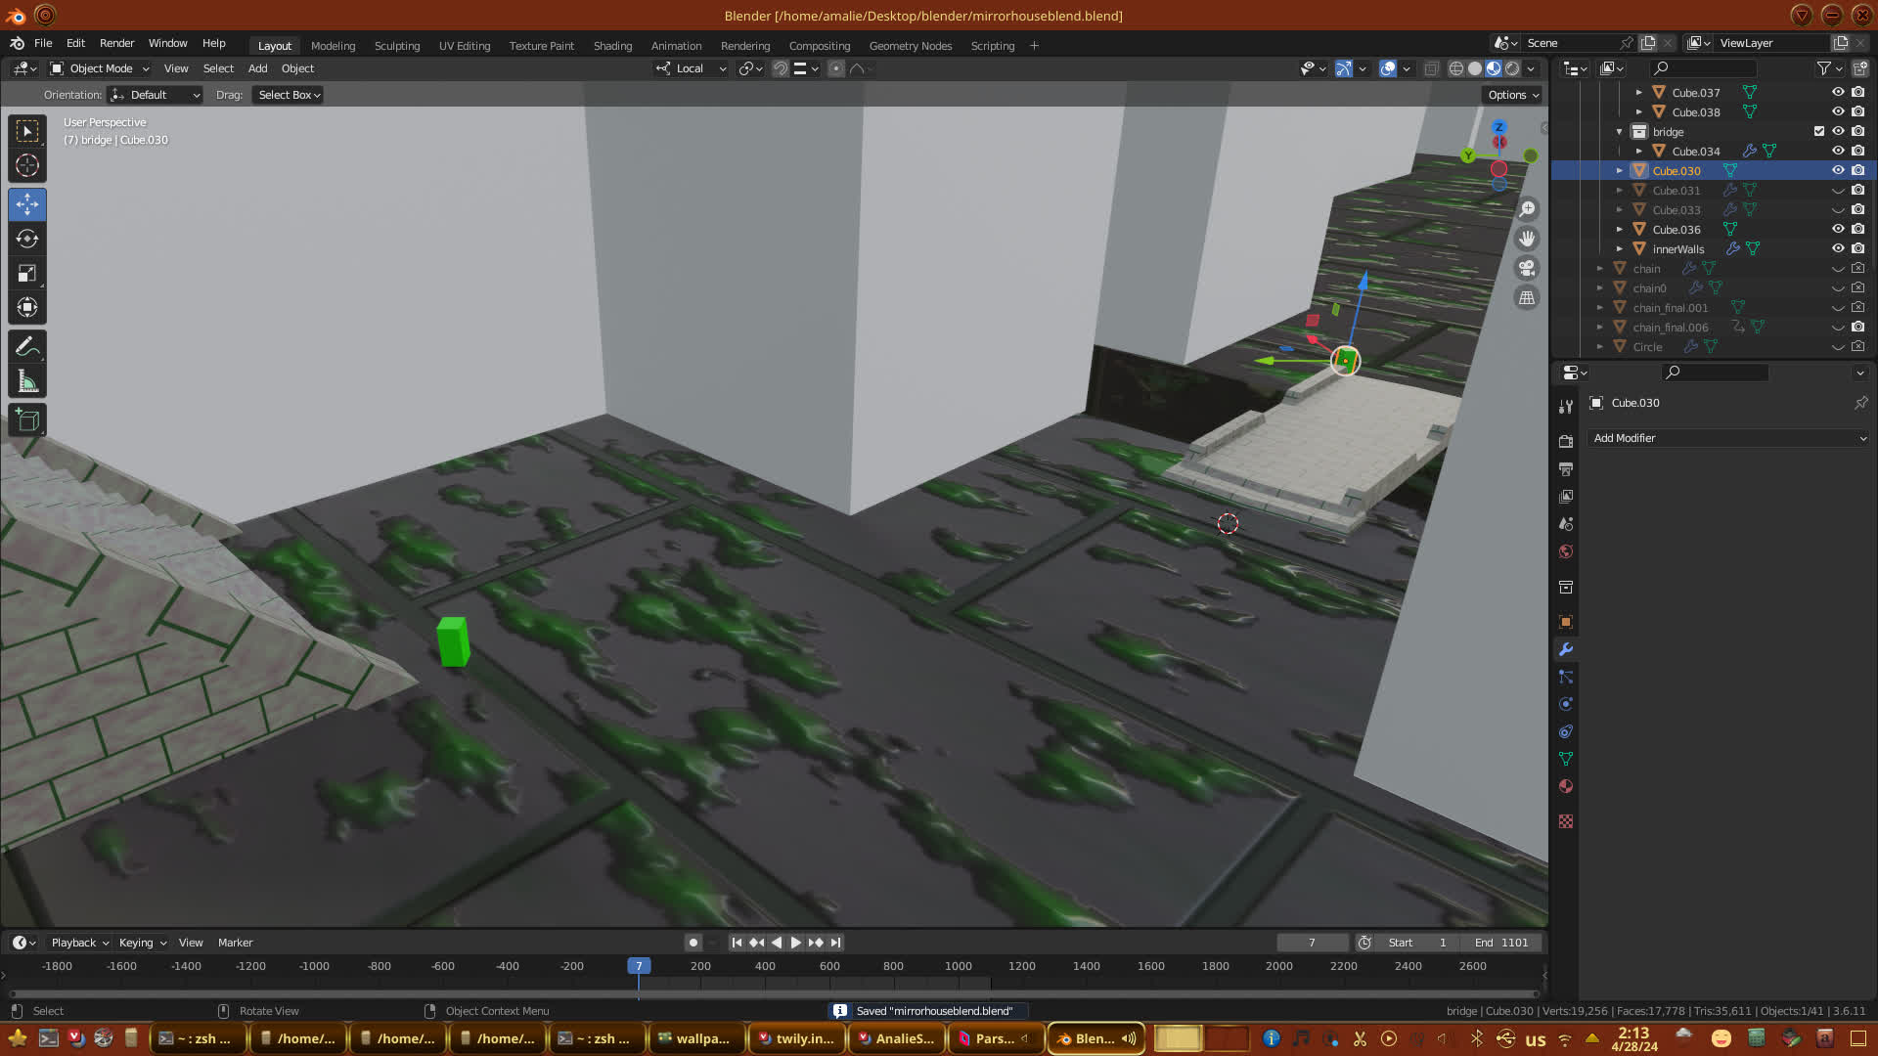Activate the Rotate tool
Image resolution: width=1878 pixels, height=1056 pixels.
27,240
